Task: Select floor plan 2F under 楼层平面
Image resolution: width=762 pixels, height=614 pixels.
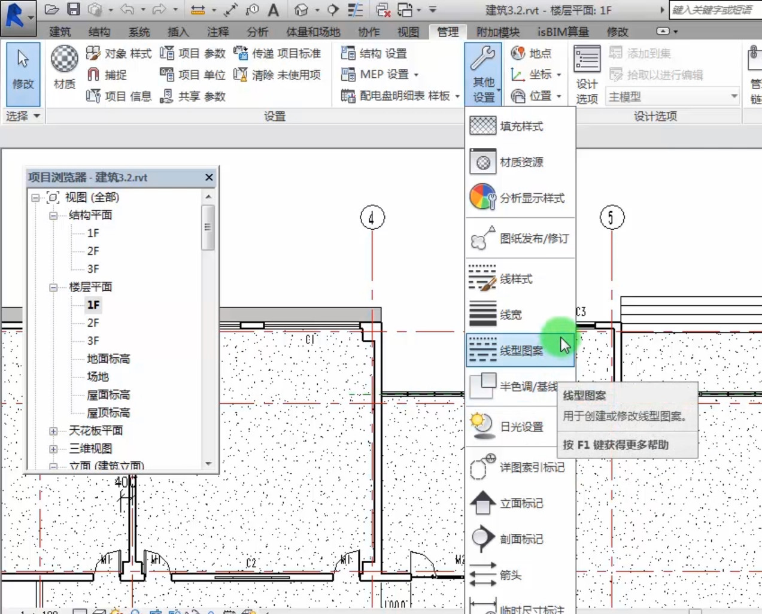Action: 93,323
